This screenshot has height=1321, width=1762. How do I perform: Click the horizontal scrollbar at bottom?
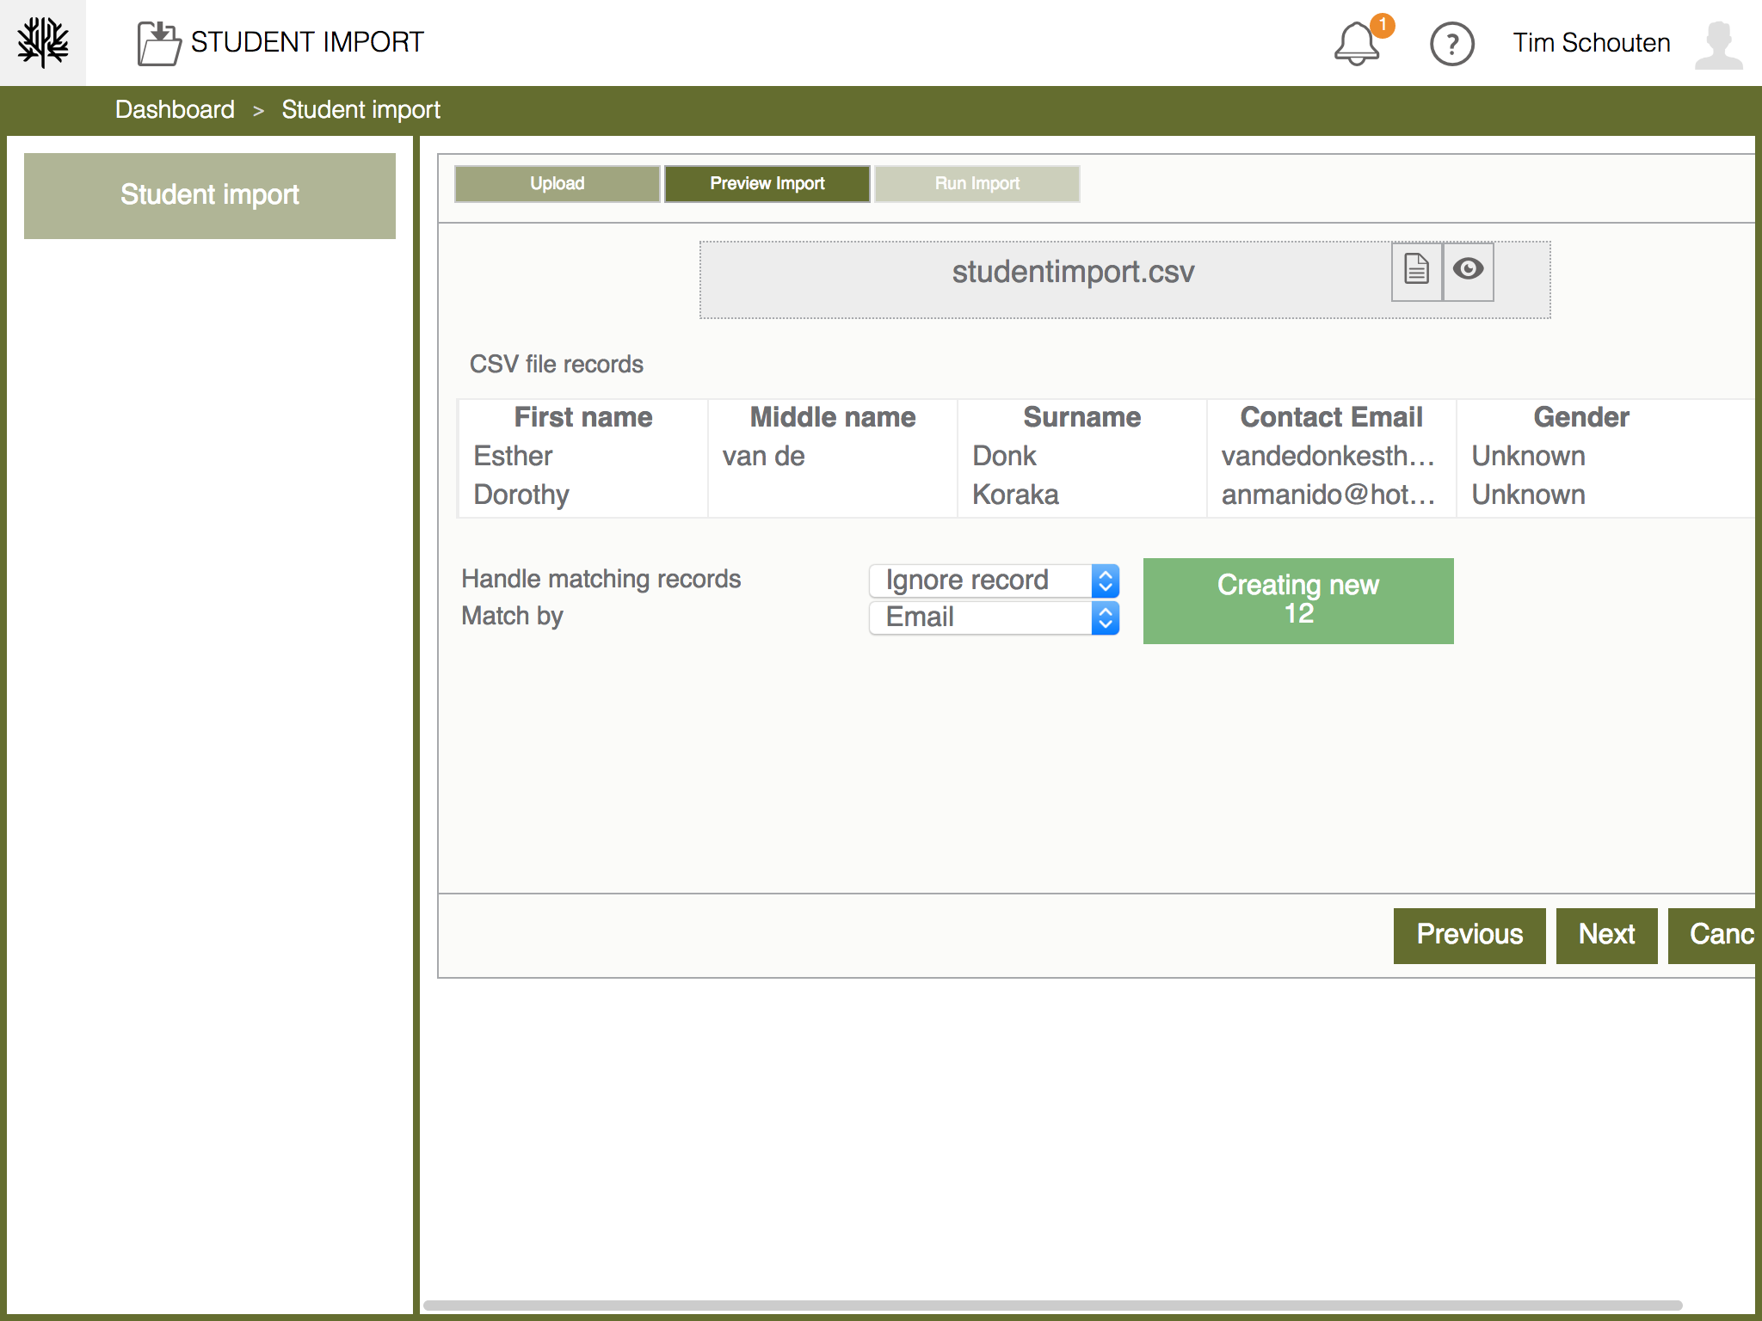click(x=1051, y=1305)
